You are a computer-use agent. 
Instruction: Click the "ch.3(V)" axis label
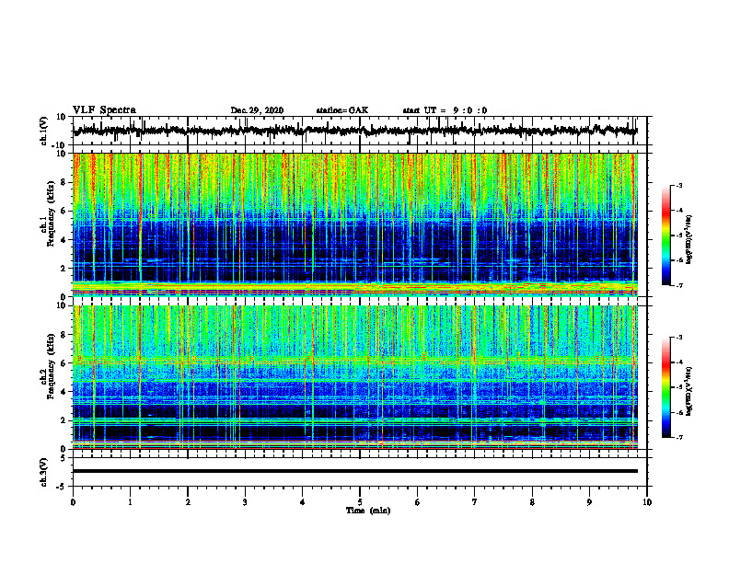coord(44,472)
